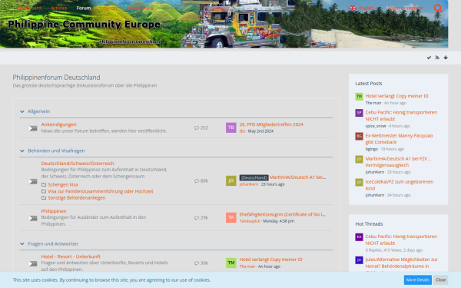Collapse the Fragen und Antworten chevron
Viewport: 461px width, 288px height.
click(22, 244)
